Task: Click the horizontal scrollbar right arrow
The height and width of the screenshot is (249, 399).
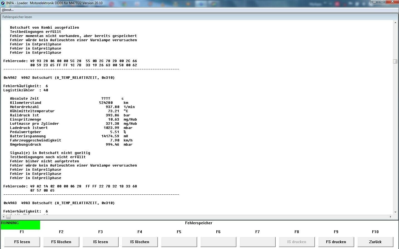Action: click(390, 217)
